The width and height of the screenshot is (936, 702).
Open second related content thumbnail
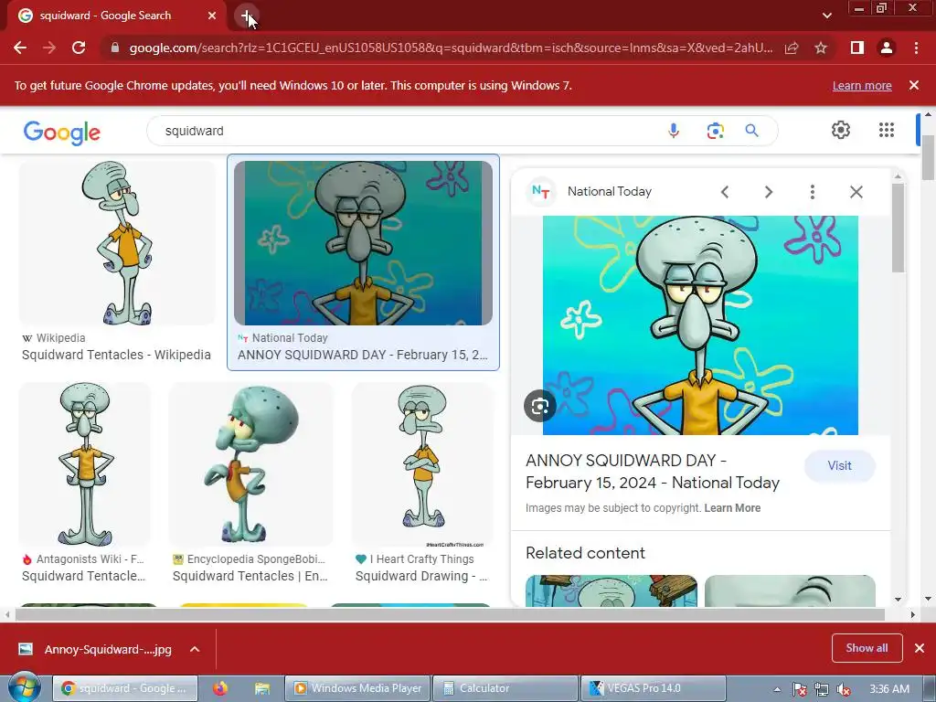click(790, 591)
